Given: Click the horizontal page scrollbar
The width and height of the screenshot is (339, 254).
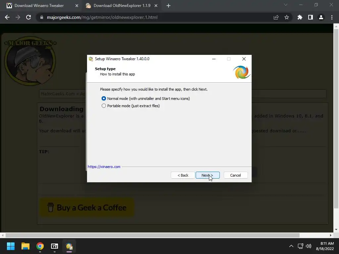Looking at the screenshot, I should click(x=152, y=235).
